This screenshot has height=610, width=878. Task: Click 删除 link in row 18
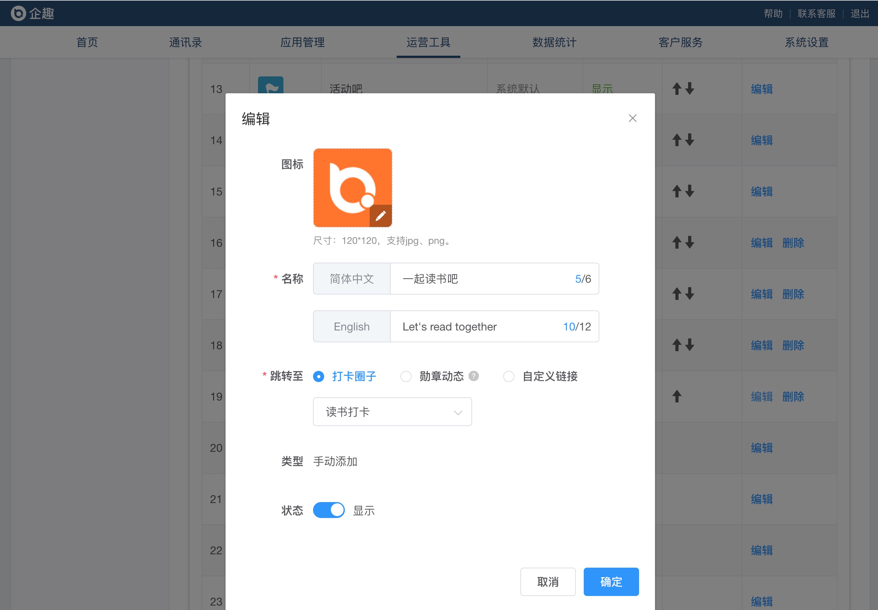(793, 345)
